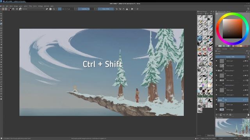
Task: Open layer properties from the Layers panel toolbar
Action: 230,115
